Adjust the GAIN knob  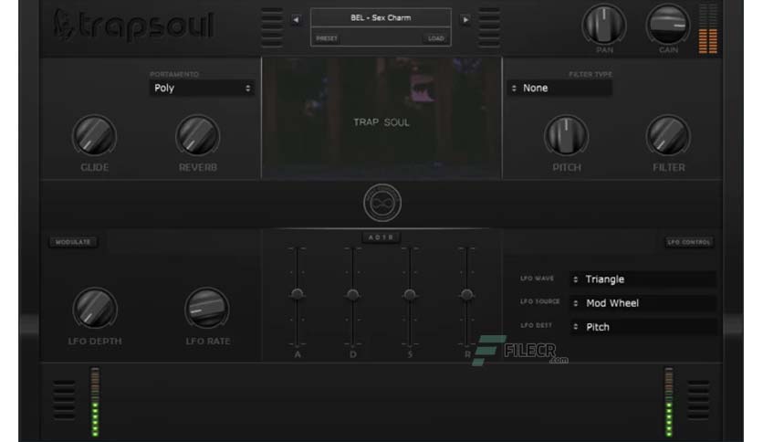click(668, 25)
